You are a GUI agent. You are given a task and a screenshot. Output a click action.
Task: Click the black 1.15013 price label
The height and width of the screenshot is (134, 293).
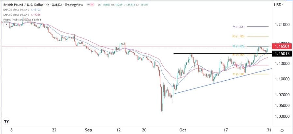280,53
